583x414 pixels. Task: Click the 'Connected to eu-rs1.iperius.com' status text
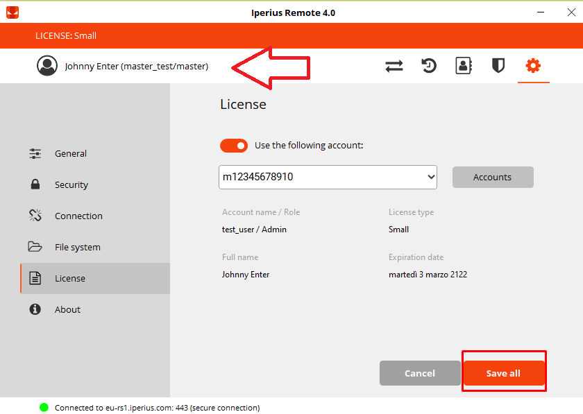point(158,408)
